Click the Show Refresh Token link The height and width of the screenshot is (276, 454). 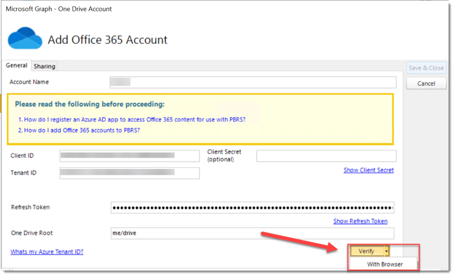tap(360, 221)
